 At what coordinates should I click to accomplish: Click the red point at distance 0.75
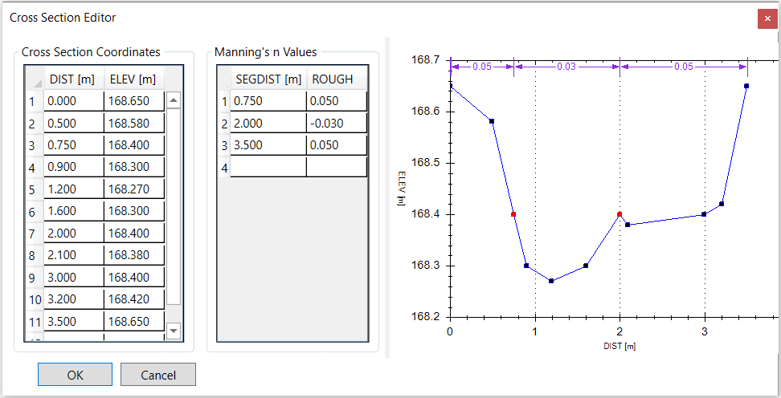click(513, 214)
